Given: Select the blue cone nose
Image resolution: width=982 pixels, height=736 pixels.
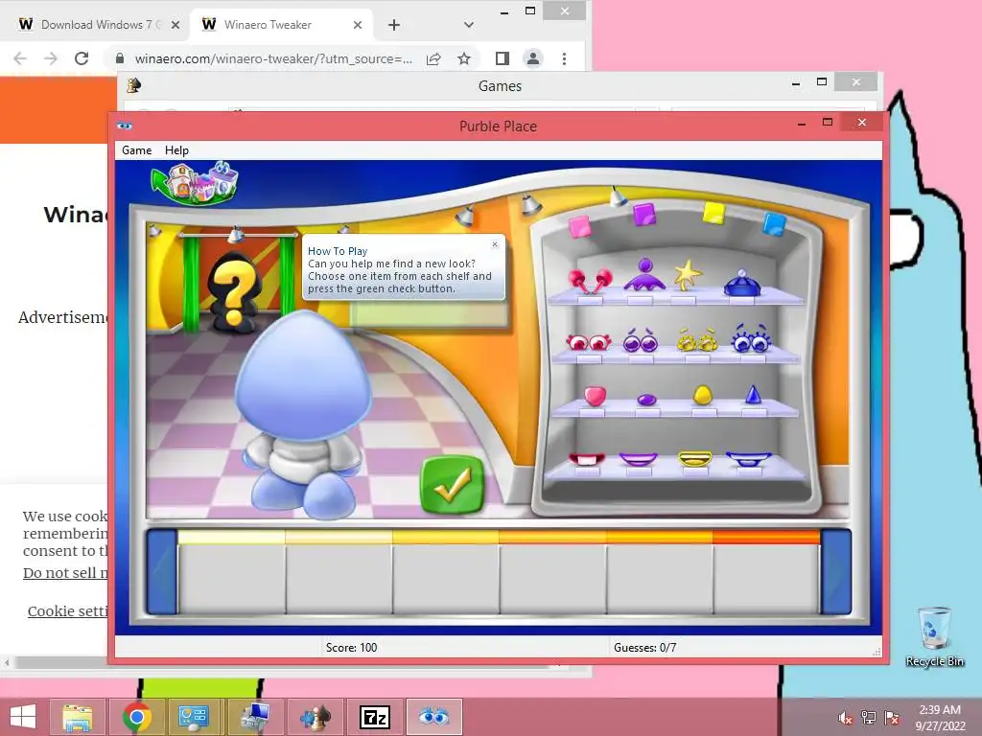Looking at the screenshot, I should tap(754, 394).
